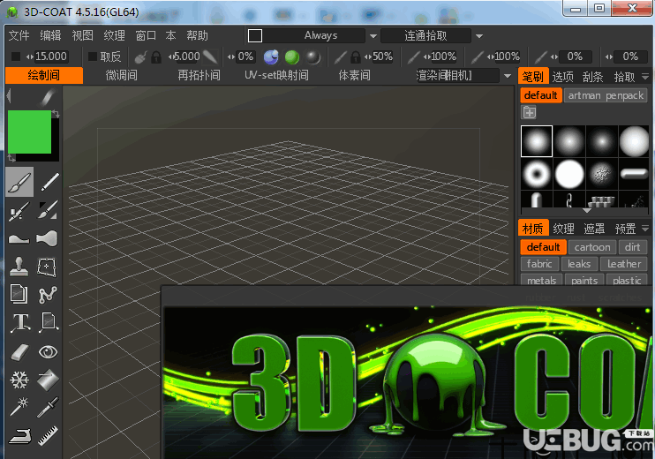
Task: Select the Height shift tool
Action: click(19, 239)
